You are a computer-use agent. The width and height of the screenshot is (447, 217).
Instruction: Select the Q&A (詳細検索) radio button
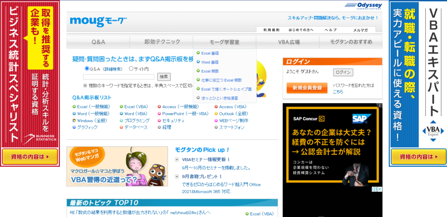[x=87, y=69]
